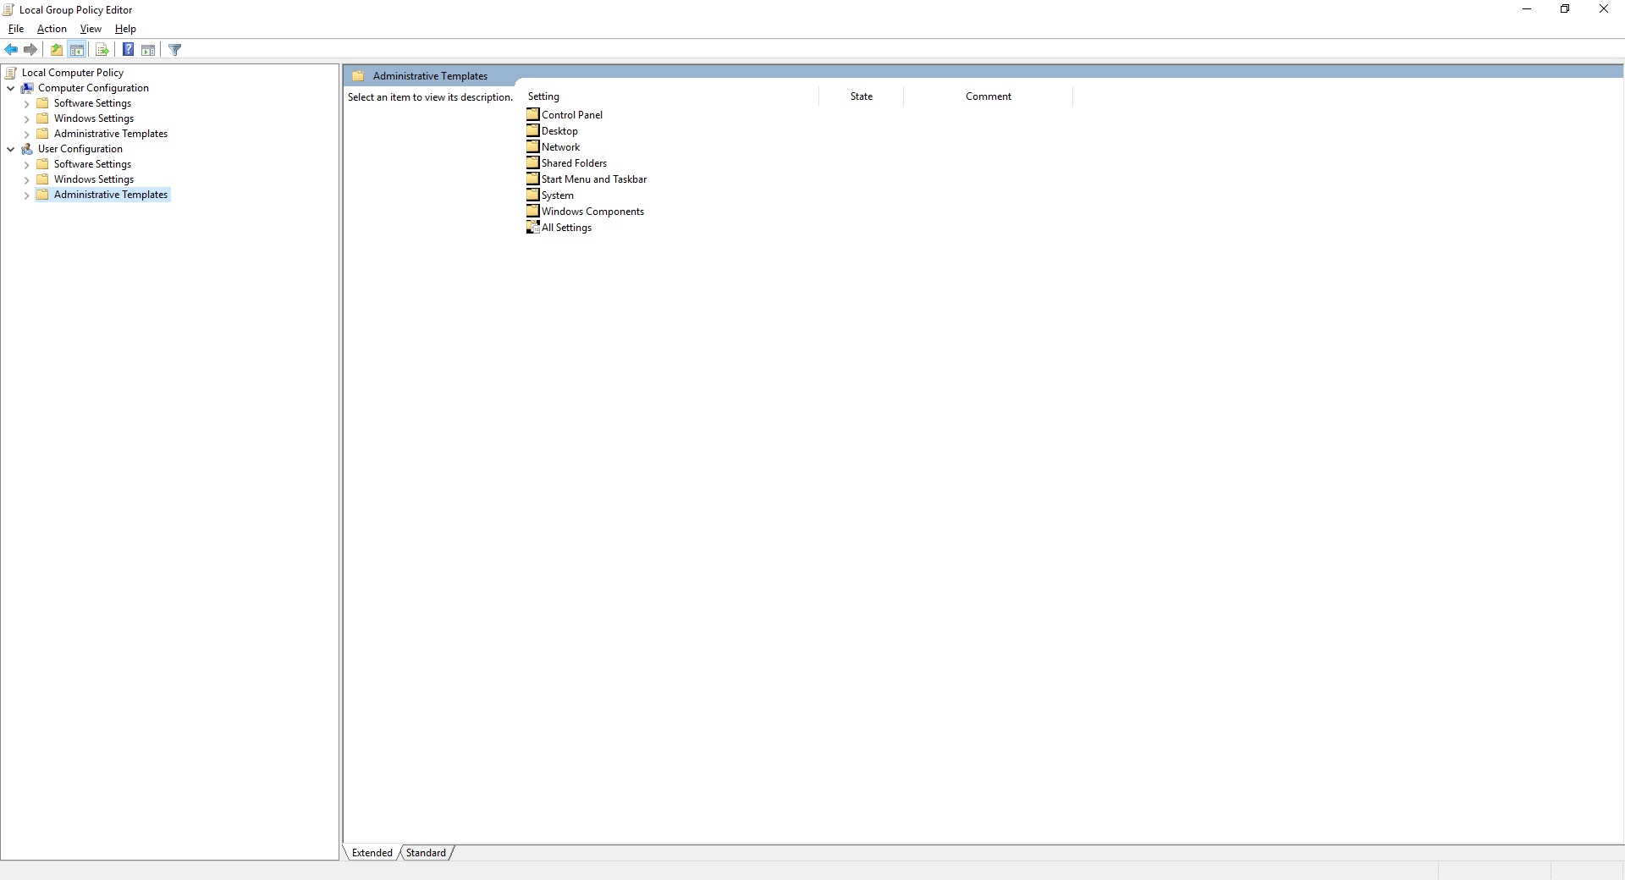This screenshot has width=1625, height=880.
Task: Switch to the Extended tab
Action: (372, 853)
